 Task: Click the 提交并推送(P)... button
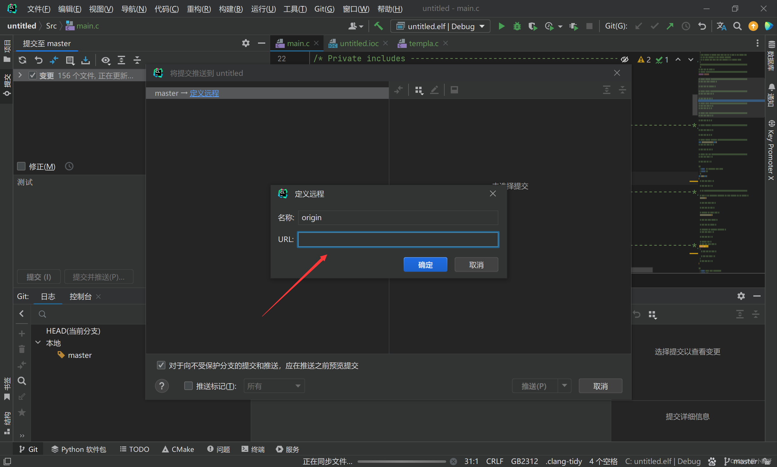(x=99, y=277)
